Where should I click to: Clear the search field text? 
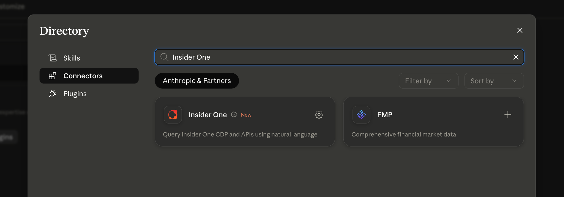516,57
